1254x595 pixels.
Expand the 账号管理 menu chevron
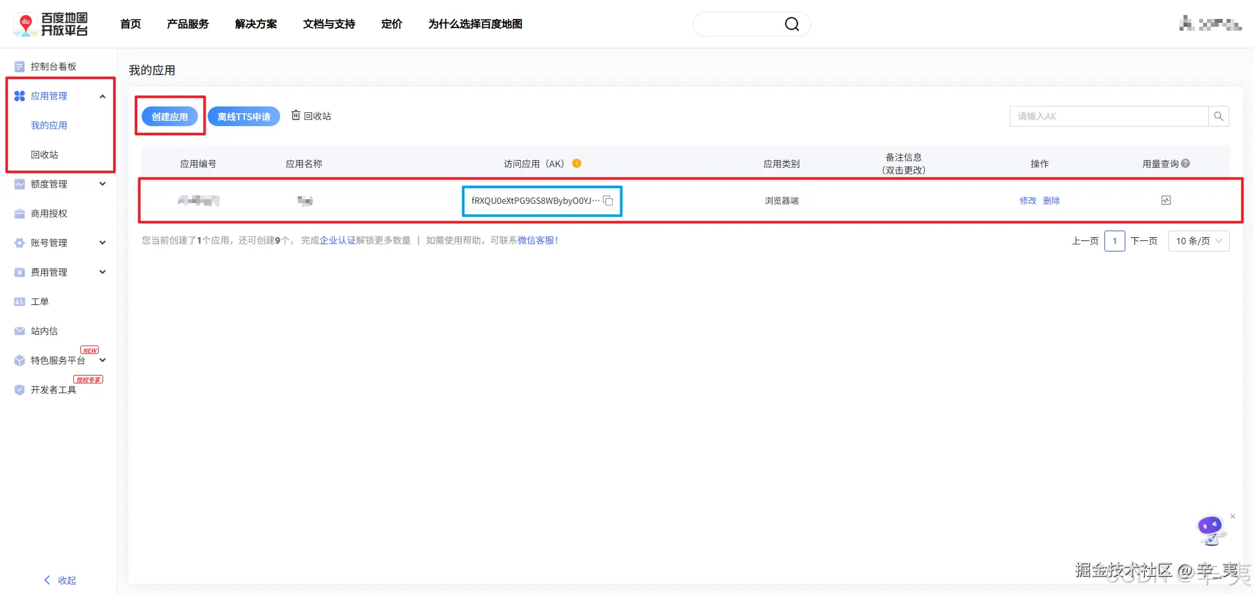103,243
